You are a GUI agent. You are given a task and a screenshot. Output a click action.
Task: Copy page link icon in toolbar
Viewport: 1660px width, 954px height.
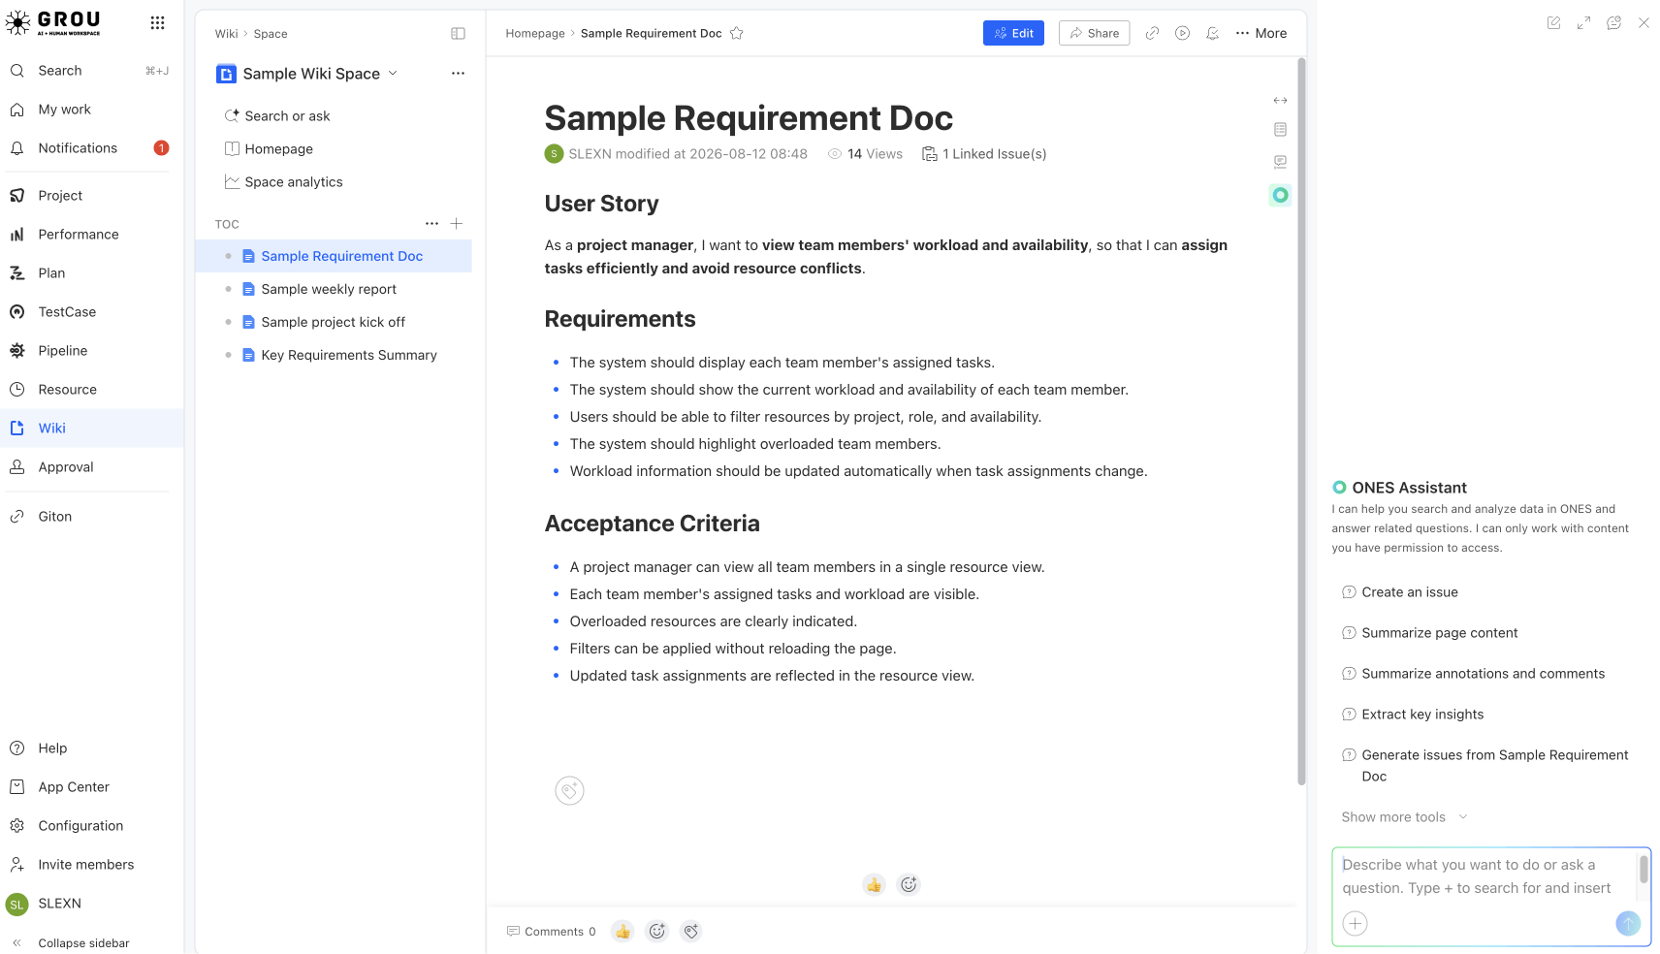pyautogui.click(x=1152, y=33)
